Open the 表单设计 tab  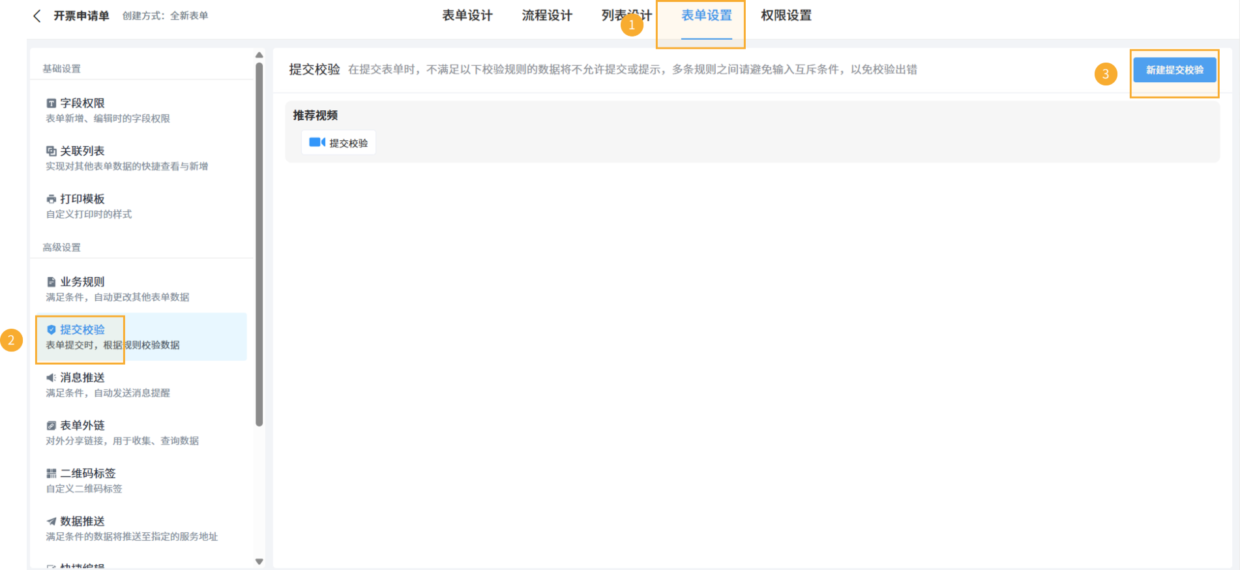pyautogui.click(x=467, y=15)
